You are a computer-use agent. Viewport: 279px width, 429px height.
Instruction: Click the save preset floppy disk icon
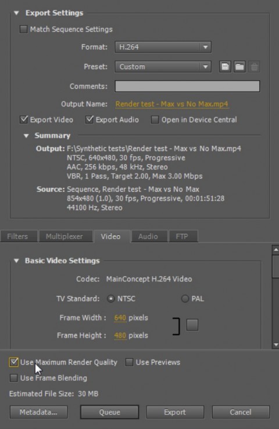point(225,67)
